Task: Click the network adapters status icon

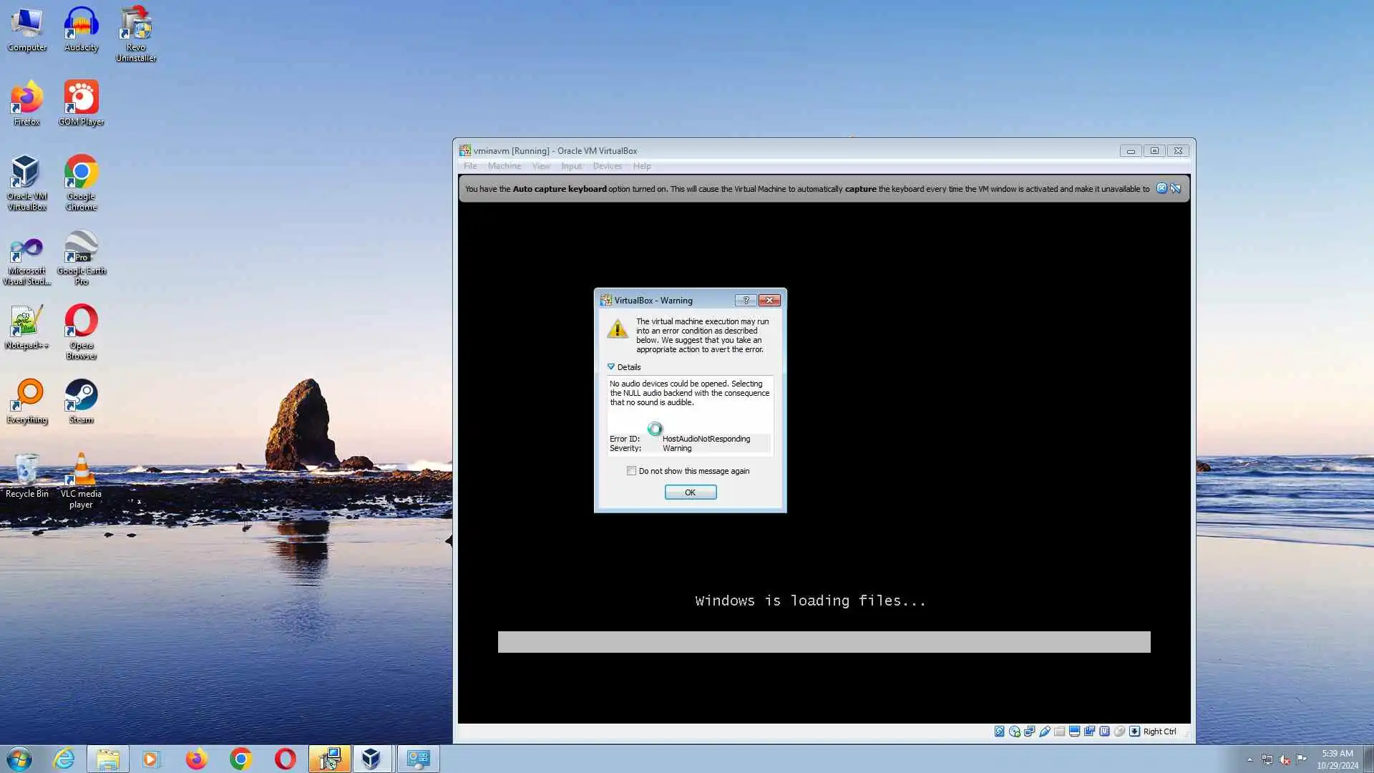Action: click(x=1029, y=731)
